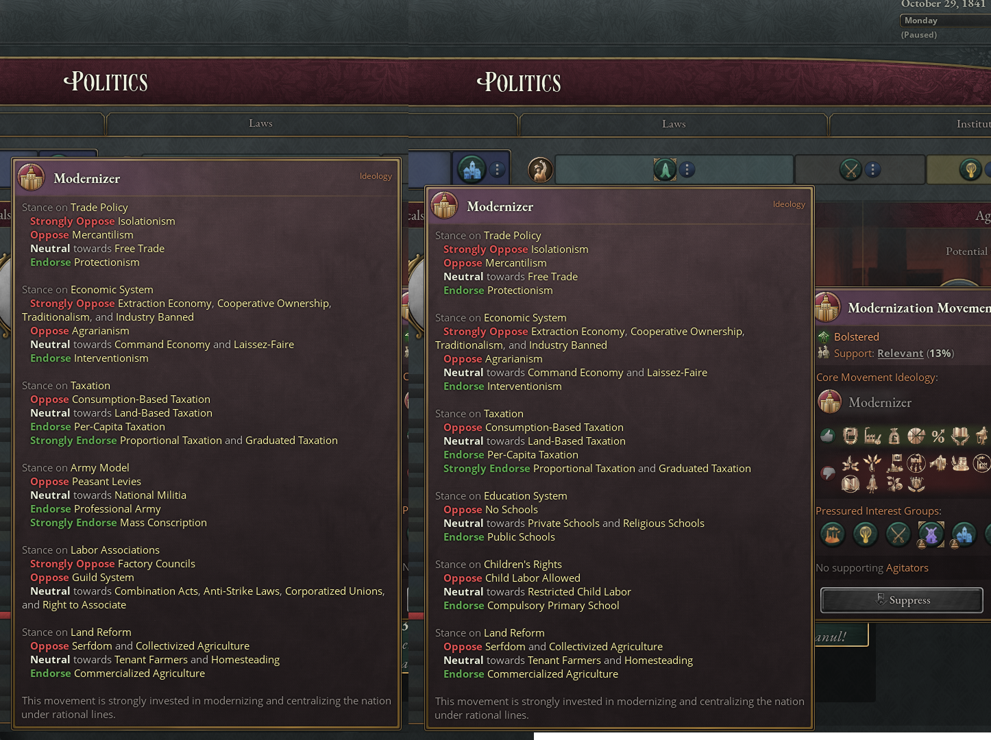The width and height of the screenshot is (991, 740).
Task: Click the crossed swords Armed Forces icon in the top bar
Action: pyautogui.click(x=851, y=169)
